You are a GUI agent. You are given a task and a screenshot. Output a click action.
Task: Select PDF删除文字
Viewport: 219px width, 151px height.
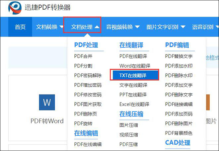179,95
